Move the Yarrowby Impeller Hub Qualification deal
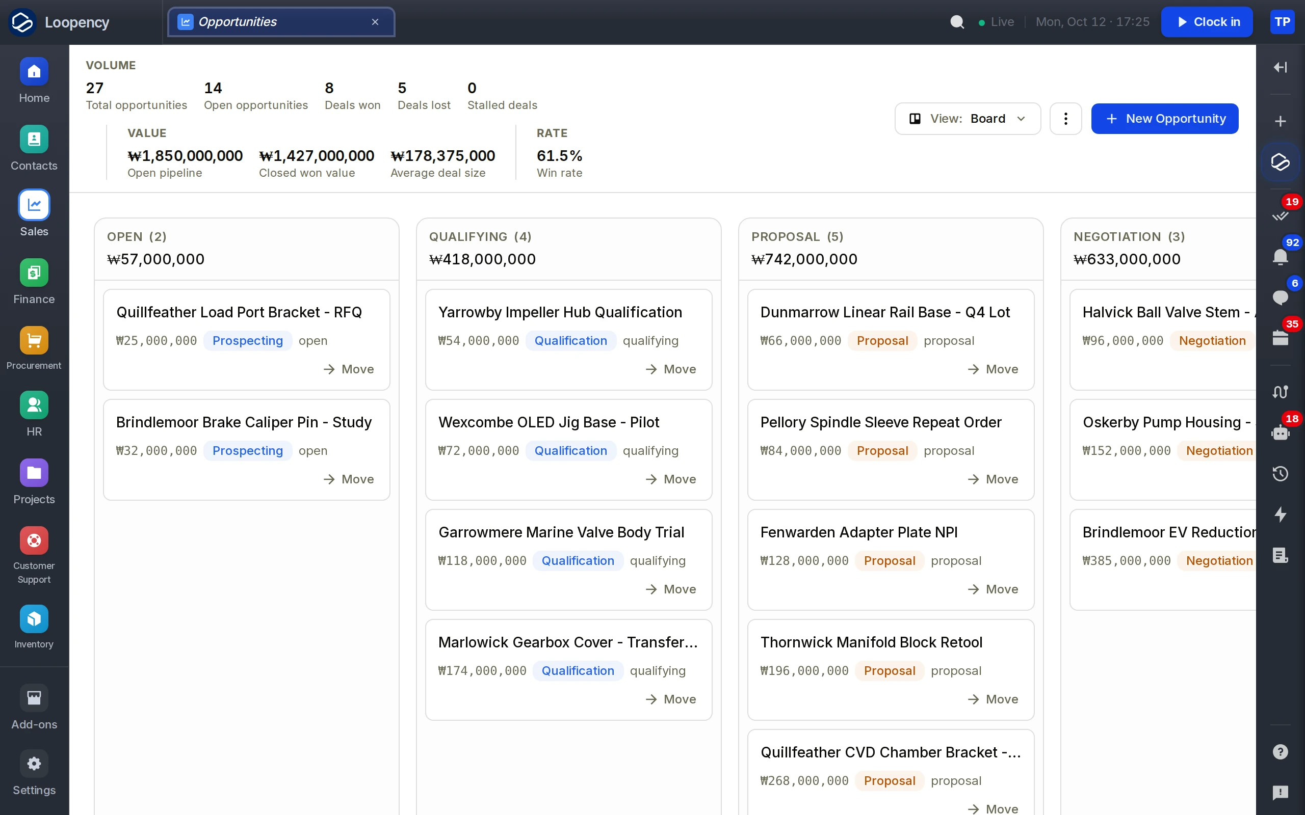 [x=671, y=369]
